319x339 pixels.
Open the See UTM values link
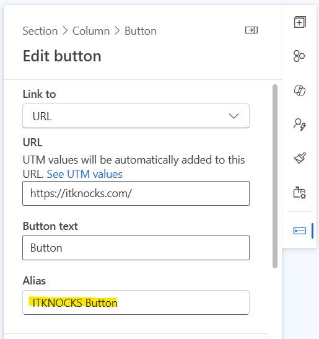84,174
